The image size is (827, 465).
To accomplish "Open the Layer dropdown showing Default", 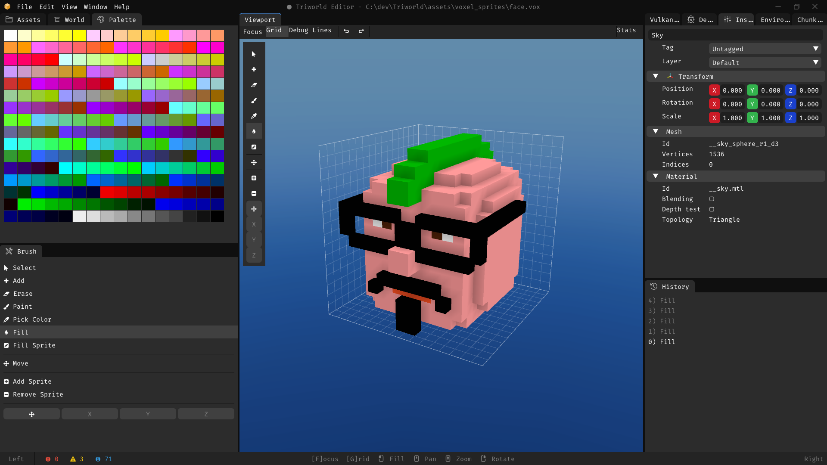I will click(765, 63).
